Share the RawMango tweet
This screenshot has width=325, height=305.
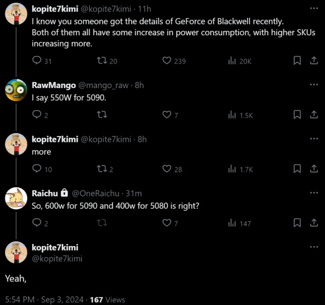click(313, 115)
